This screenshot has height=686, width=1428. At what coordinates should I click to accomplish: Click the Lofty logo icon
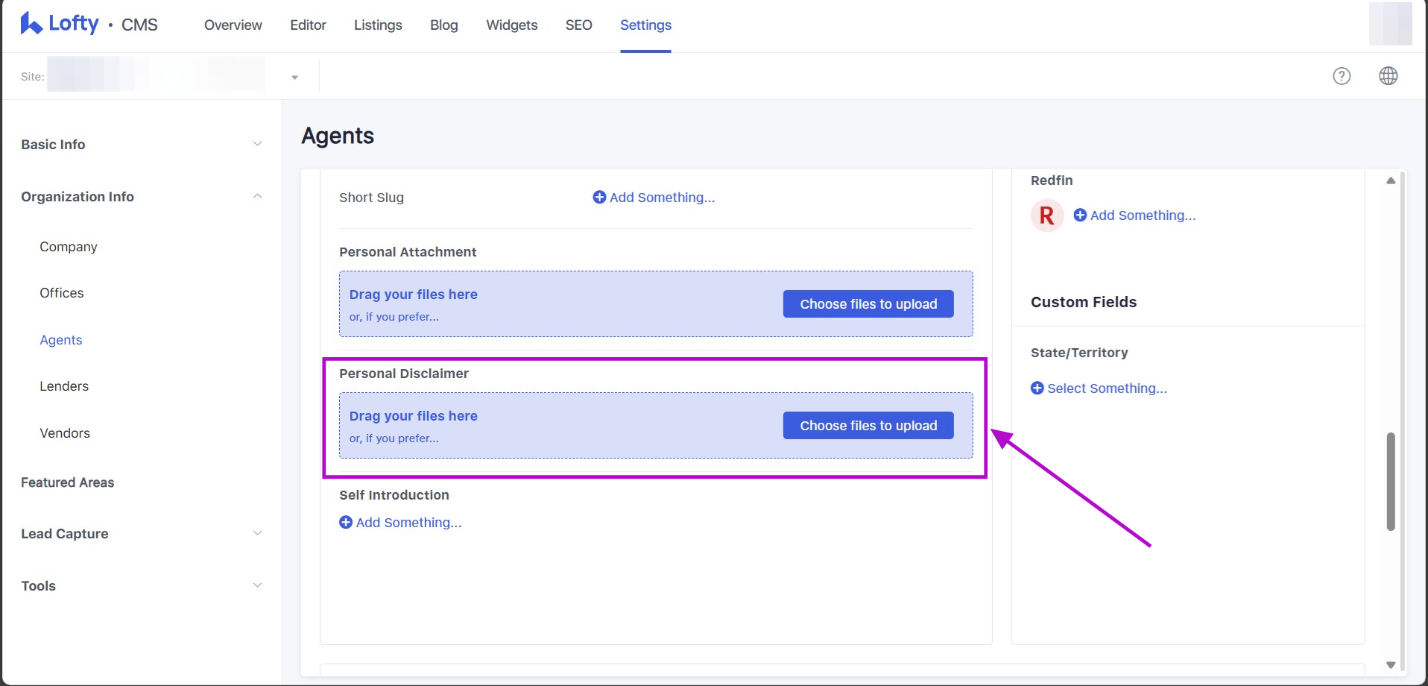pyautogui.click(x=31, y=24)
